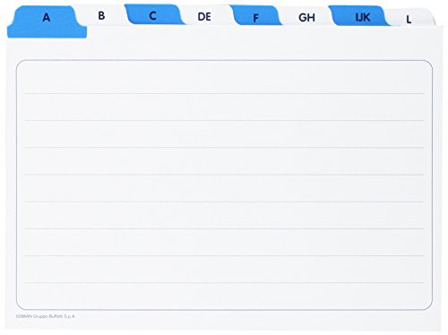Switch to the blue IJK tab

click(362, 17)
